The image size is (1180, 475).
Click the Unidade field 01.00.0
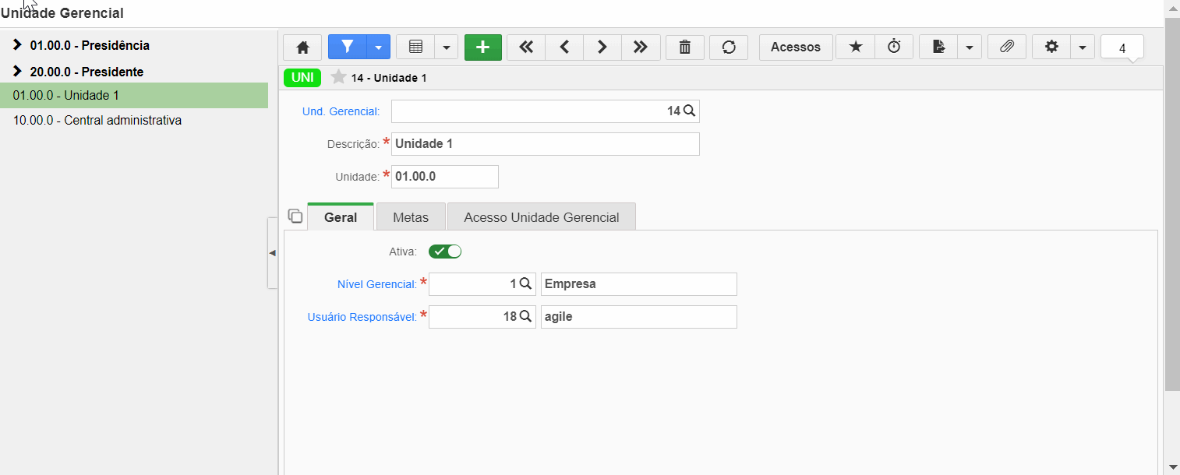pyautogui.click(x=445, y=177)
